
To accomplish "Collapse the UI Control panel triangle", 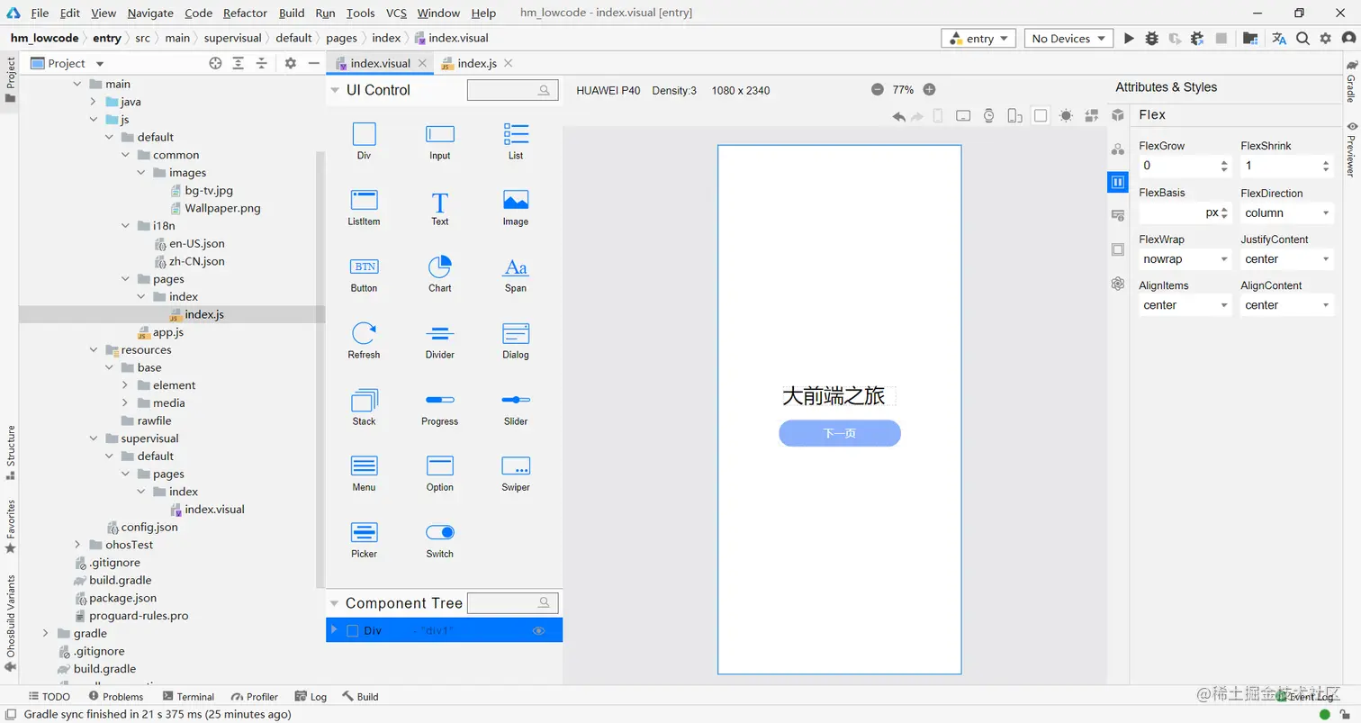I will tap(335, 90).
